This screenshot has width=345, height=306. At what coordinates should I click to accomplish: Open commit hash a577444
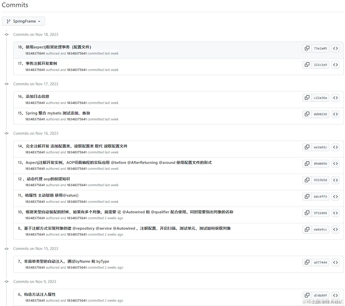[320, 262]
